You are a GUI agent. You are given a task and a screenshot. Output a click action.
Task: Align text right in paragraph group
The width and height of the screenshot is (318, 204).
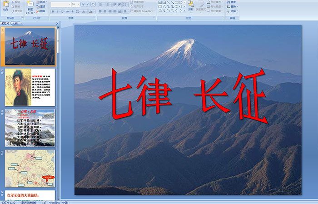pyautogui.click(x=110, y=11)
